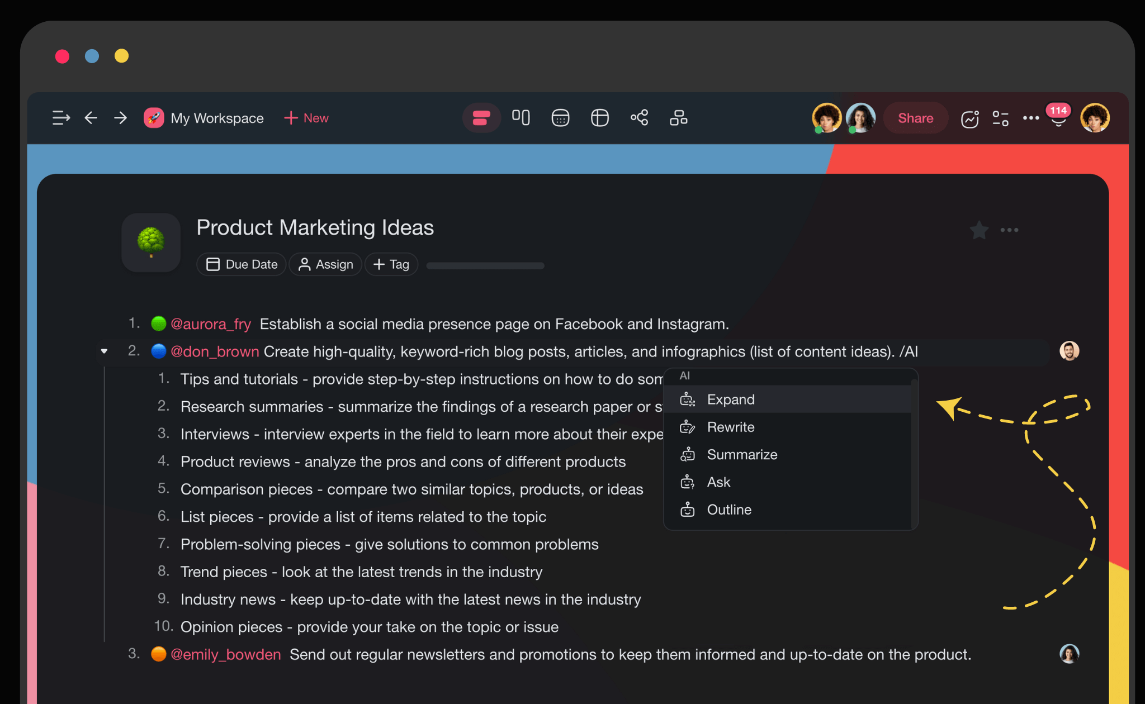Choose Expand from the AI menu
1145x704 pixels.
[787, 399]
